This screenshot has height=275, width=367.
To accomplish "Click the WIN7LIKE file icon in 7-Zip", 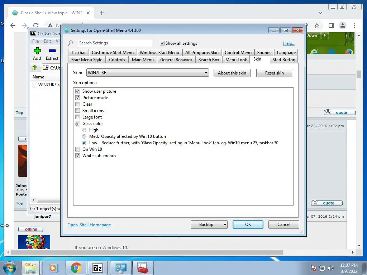I will point(35,85).
